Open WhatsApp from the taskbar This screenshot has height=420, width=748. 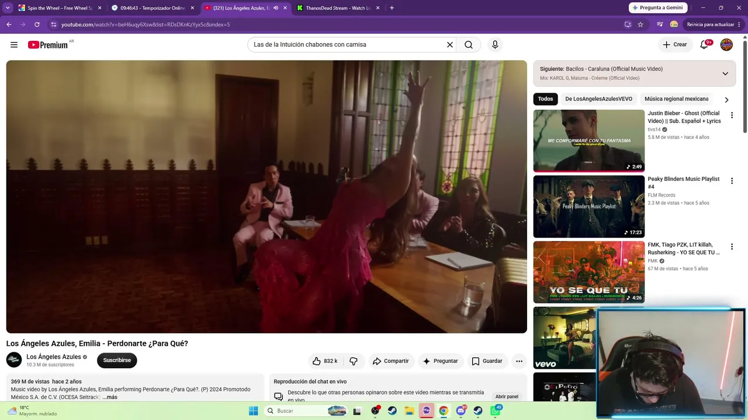(496, 411)
